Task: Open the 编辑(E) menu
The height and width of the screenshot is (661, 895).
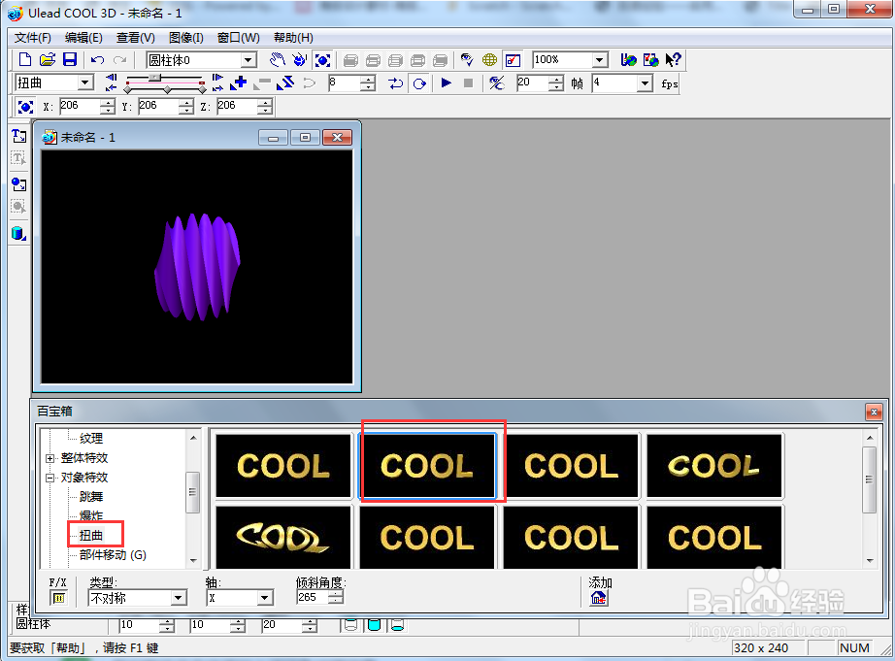Action: click(83, 38)
